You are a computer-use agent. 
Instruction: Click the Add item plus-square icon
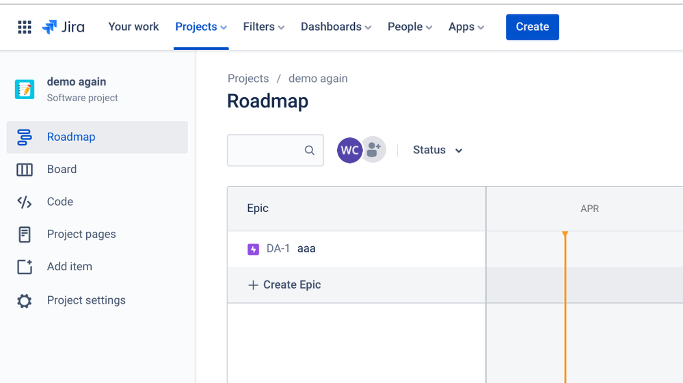coord(25,267)
